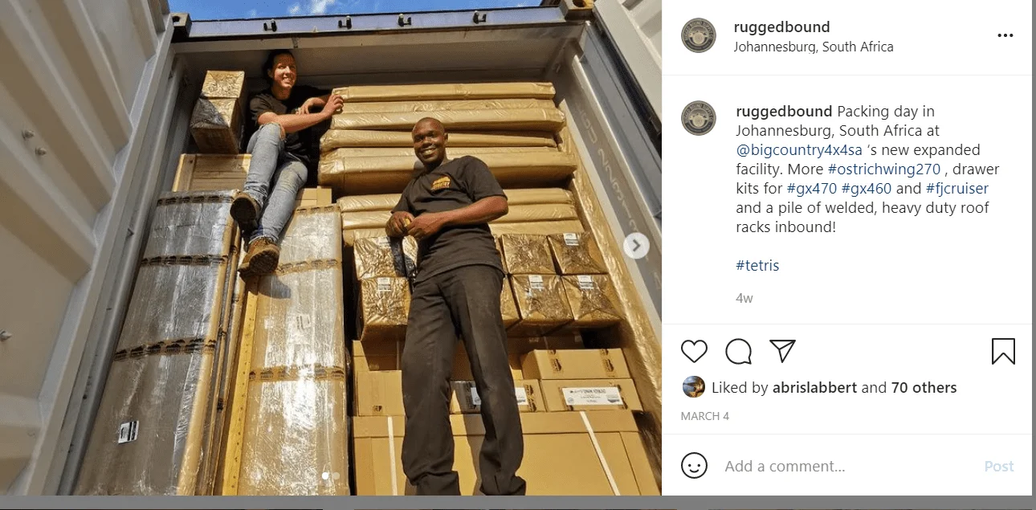Save the post with bookmark icon
Screen dimensions: 1036x510
click(1003, 351)
